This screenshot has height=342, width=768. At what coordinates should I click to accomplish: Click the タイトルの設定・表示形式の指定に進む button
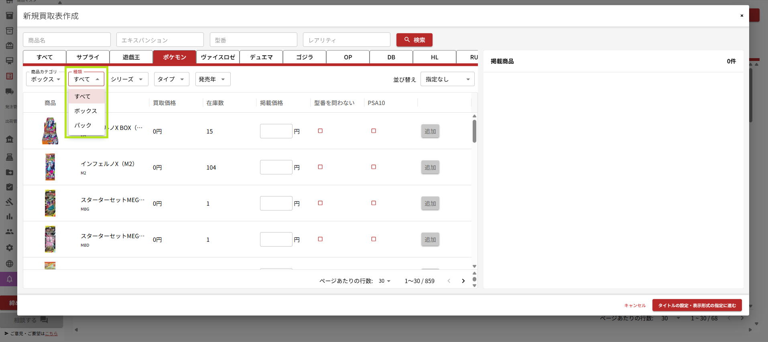pyautogui.click(x=697, y=306)
